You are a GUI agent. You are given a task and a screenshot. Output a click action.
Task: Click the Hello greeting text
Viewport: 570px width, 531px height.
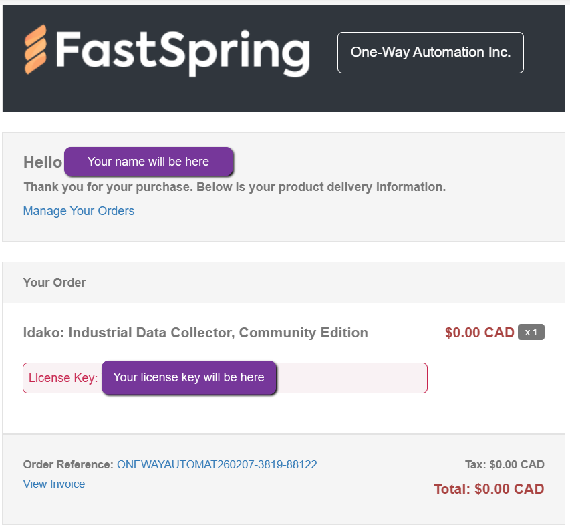(x=42, y=162)
